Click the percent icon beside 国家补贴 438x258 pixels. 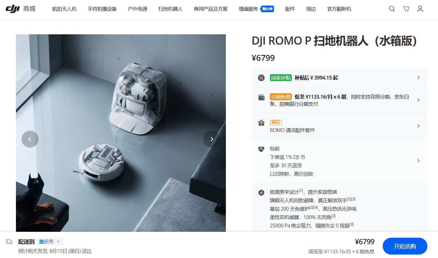261,78
